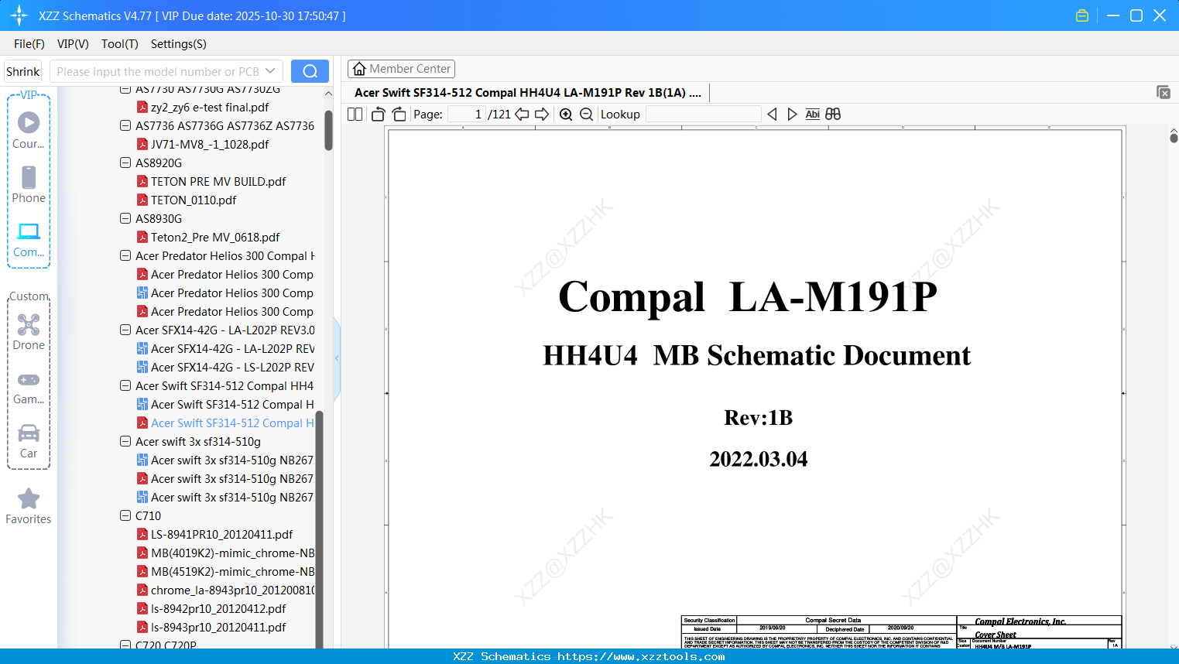The width and height of the screenshot is (1179, 664).
Task: Close all tabs icon at right of tab bar
Action: [x=1164, y=92]
